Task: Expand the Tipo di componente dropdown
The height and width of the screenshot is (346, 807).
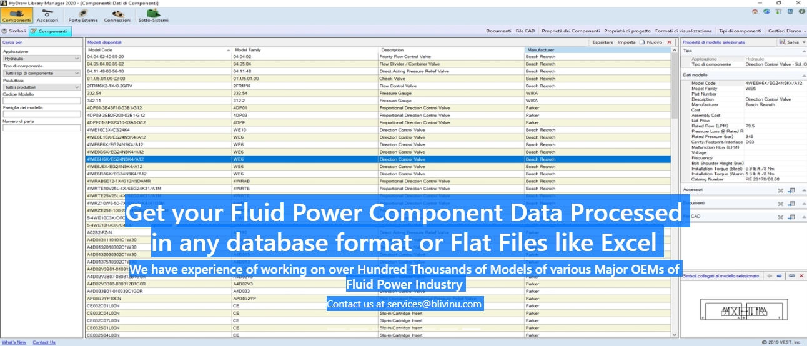Action: [41, 73]
